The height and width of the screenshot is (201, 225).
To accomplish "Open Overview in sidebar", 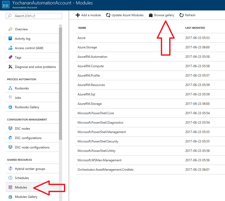I will pyautogui.click(x=32, y=29).
